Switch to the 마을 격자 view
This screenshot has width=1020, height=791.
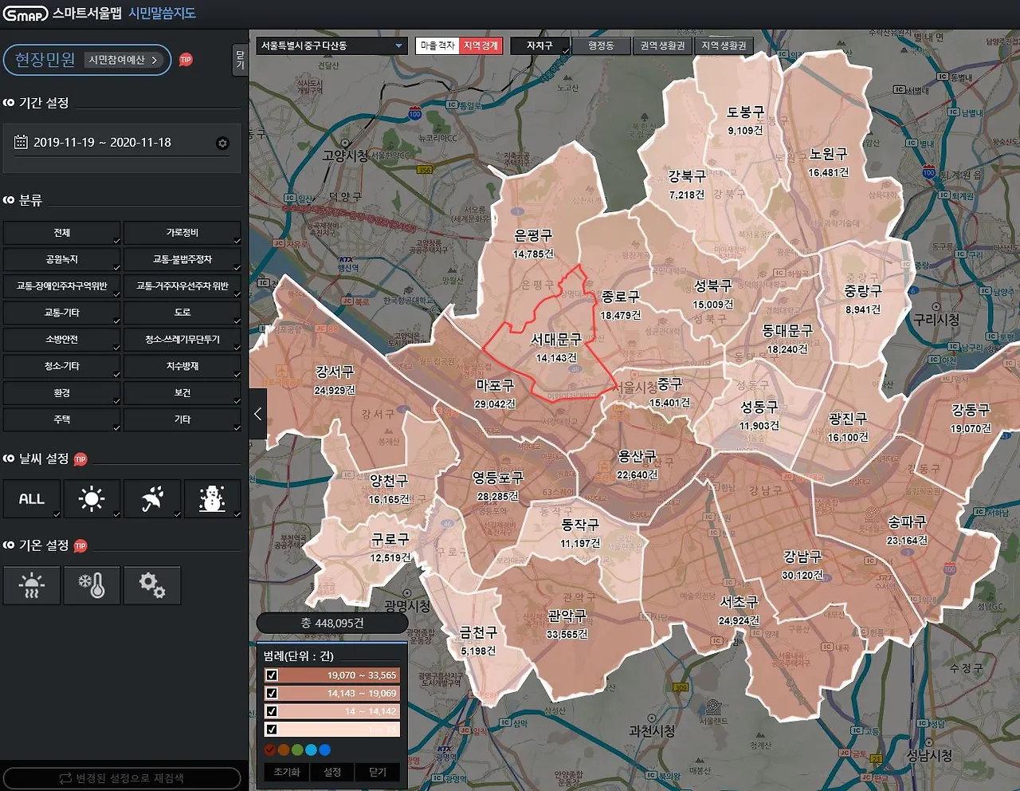click(437, 46)
